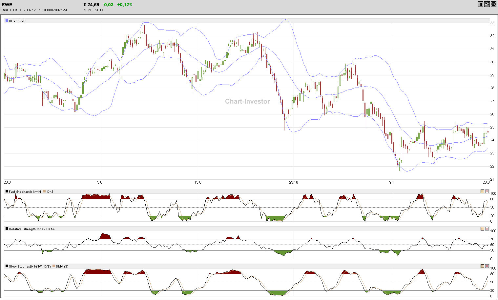Open the bar chart view icon
Screen dimensions: 498x300
click(x=480, y=4)
